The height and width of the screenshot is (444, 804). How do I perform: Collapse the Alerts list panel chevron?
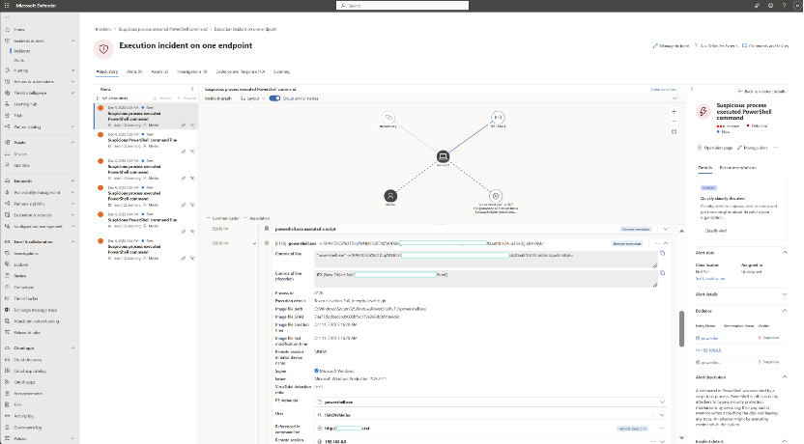click(x=193, y=89)
